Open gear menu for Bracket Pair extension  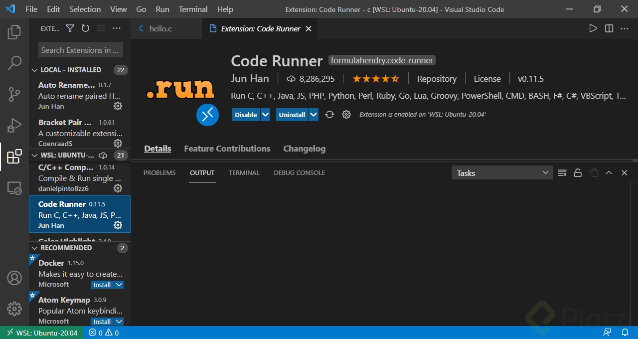click(x=118, y=143)
